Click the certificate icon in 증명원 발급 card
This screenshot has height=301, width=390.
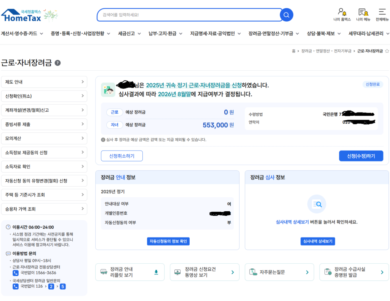328,272
